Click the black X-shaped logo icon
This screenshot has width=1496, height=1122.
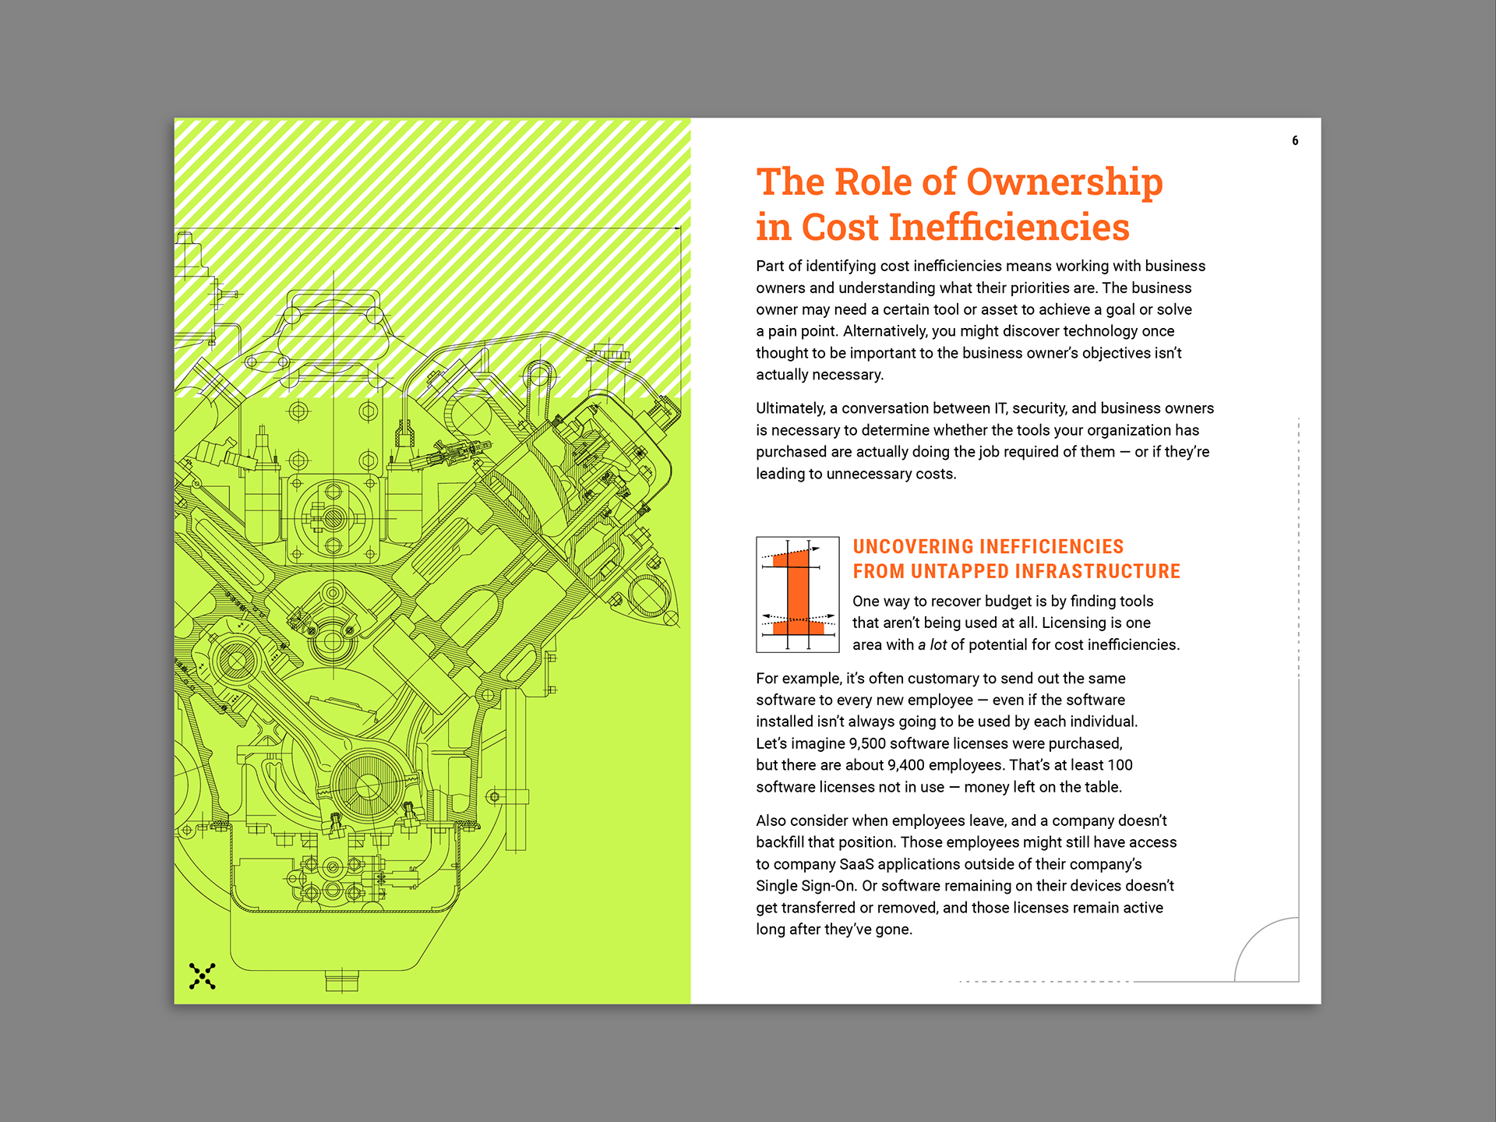(202, 976)
